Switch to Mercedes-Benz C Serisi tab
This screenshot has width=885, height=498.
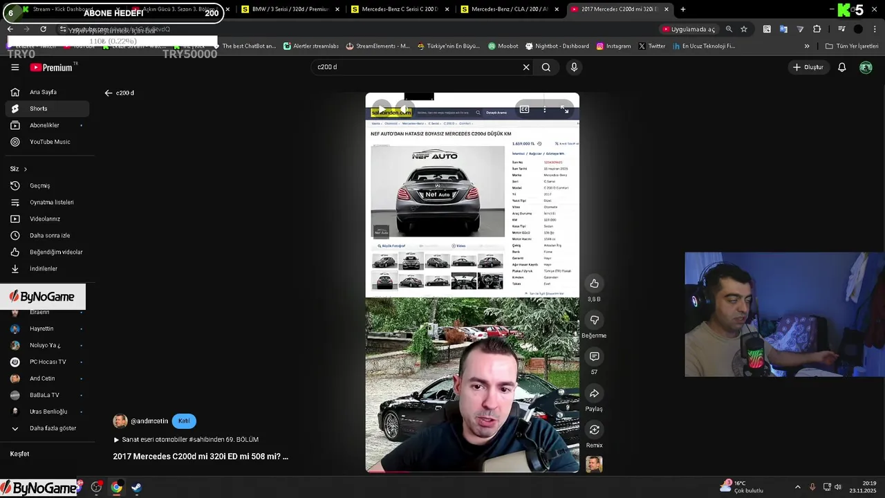pos(401,10)
